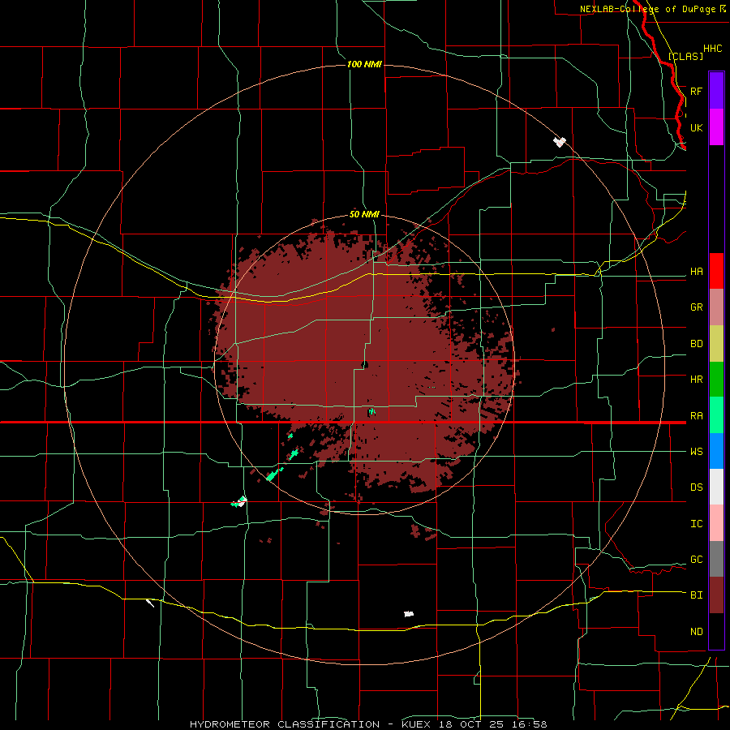Click the 'RA' legend label

coord(696,416)
